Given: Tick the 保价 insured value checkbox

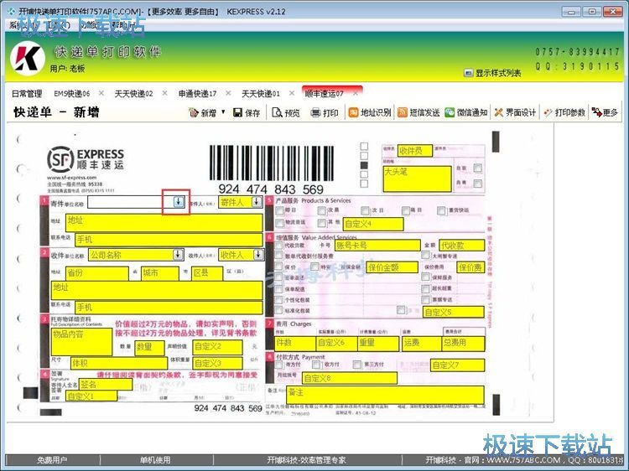Looking at the screenshot, I should pos(278,267).
